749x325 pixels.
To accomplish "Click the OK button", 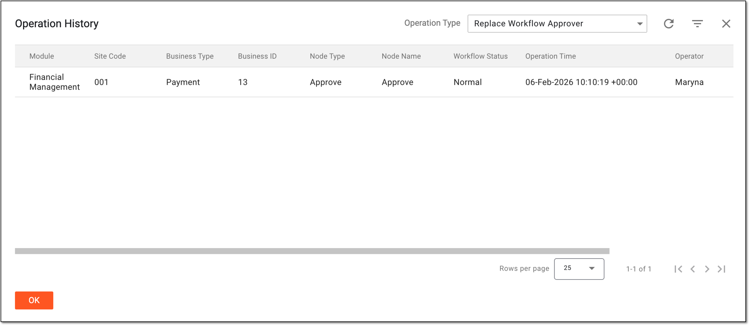I will [x=34, y=300].
